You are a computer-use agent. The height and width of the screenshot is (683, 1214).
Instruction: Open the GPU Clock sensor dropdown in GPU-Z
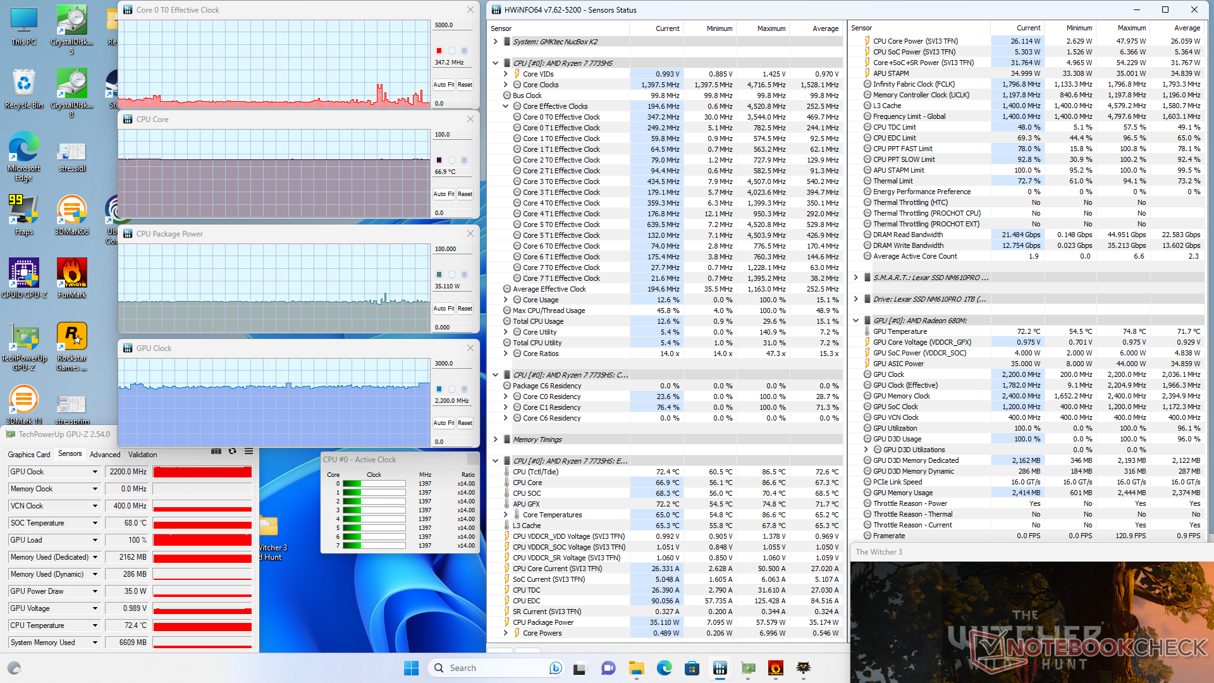pos(95,472)
